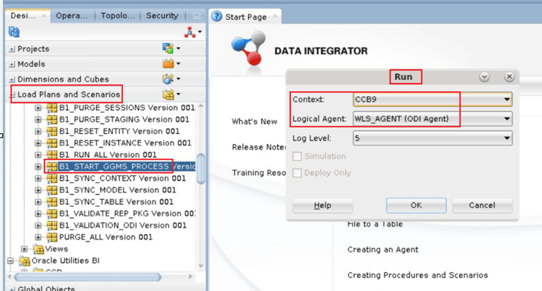This screenshot has width=542, height=291.
Task: Open the Log Level dropdown
Action: pos(432,138)
